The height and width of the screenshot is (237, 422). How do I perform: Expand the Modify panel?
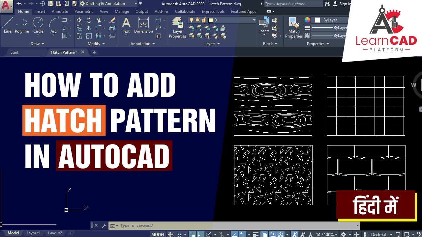[x=96, y=44]
